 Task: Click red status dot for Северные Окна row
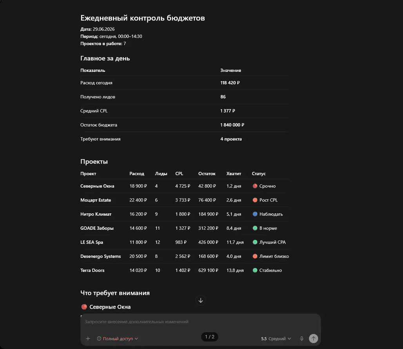(255, 186)
